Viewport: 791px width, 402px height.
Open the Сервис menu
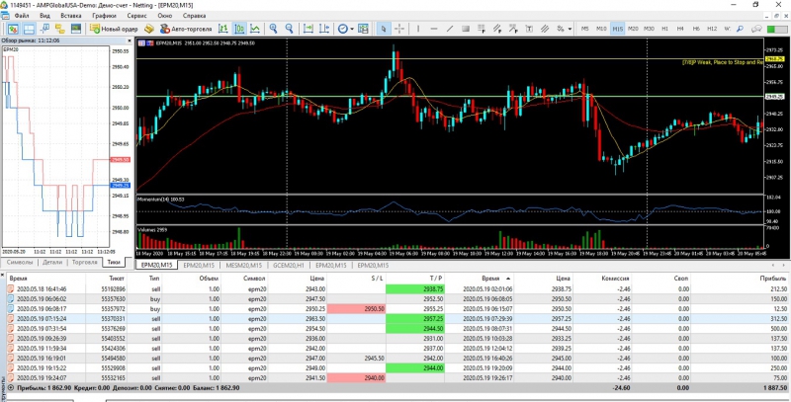pyautogui.click(x=136, y=16)
